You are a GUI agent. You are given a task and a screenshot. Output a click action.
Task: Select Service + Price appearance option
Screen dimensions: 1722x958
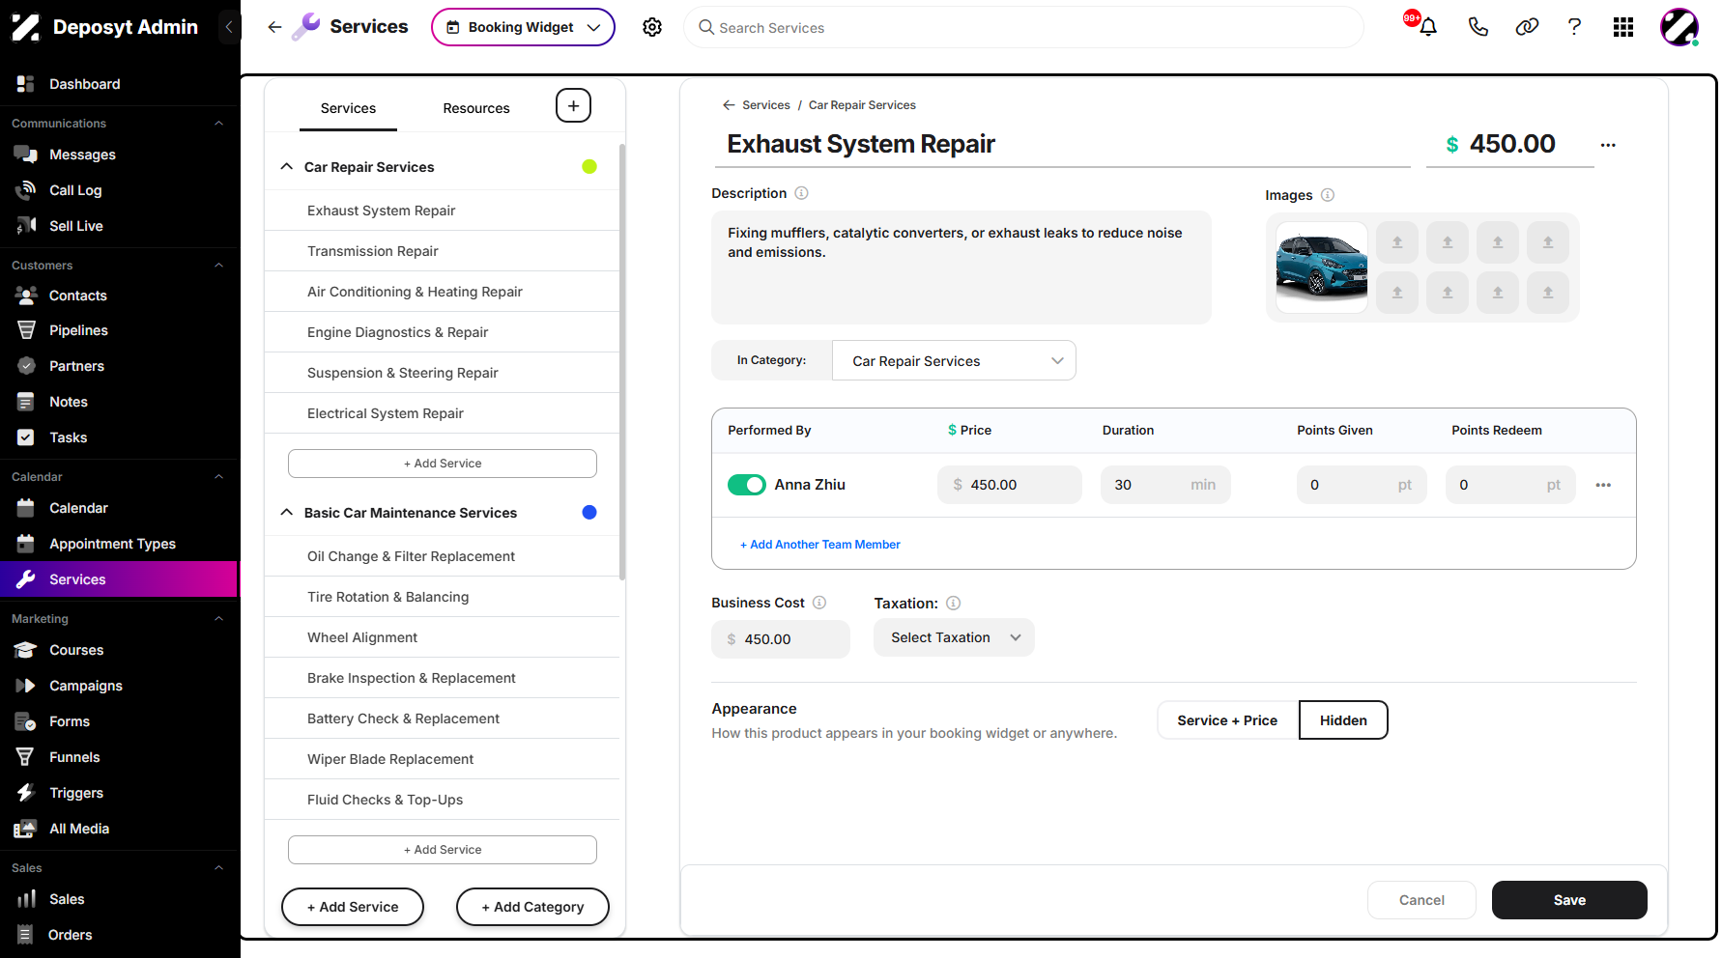[x=1227, y=720]
